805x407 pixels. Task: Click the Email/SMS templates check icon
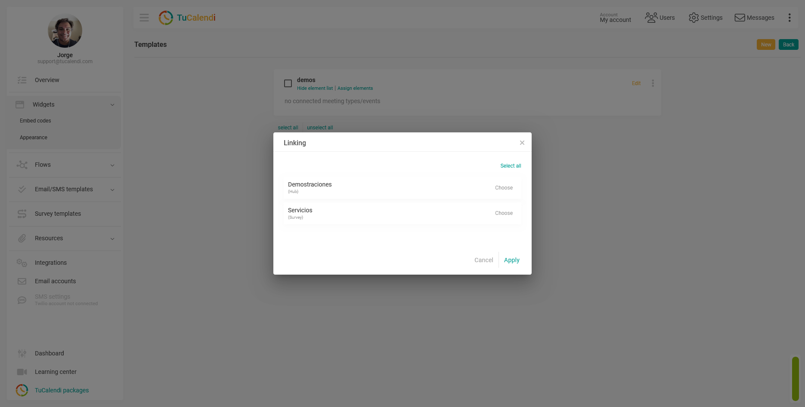pyautogui.click(x=22, y=189)
